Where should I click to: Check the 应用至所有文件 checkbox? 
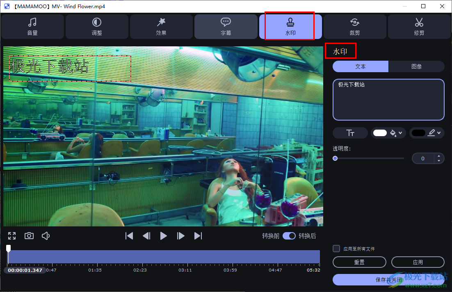[x=336, y=249]
